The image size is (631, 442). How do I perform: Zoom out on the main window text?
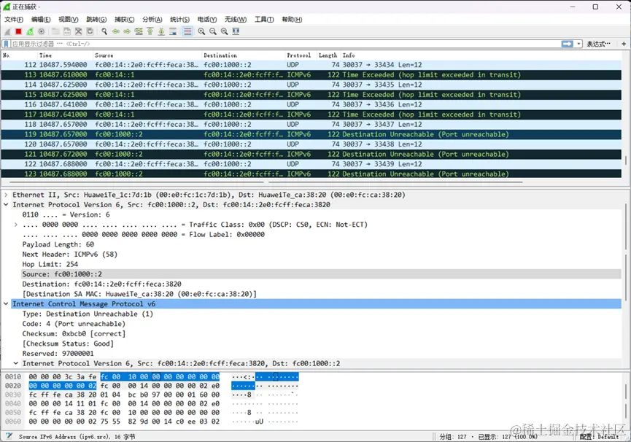click(213, 31)
